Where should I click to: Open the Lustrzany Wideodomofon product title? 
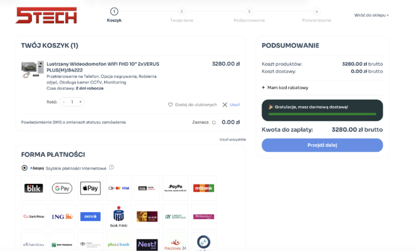pyautogui.click(x=103, y=67)
